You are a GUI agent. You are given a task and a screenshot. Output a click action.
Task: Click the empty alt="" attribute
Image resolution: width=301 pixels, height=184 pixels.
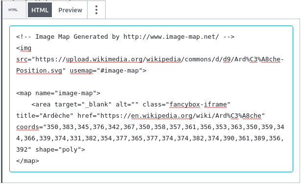click(x=127, y=105)
